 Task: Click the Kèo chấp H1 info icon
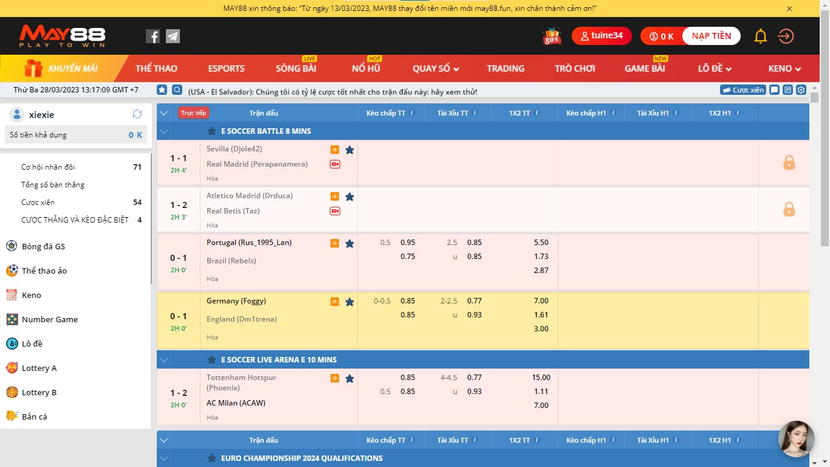click(613, 112)
